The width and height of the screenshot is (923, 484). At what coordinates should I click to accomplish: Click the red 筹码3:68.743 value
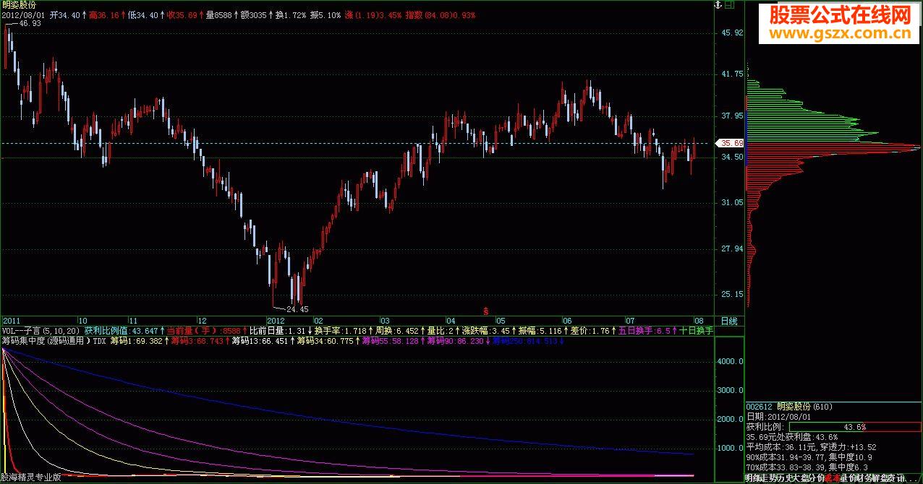coord(197,340)
